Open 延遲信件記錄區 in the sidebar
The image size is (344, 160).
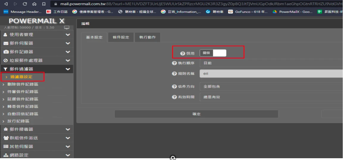point(23,99)
